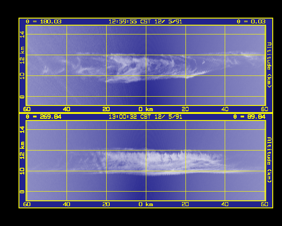Viewport: 282px width, 226px height.
Task: Click the Altitude (km) axis title of the 13:00:32 plot
Action: [x=269, y=160]
